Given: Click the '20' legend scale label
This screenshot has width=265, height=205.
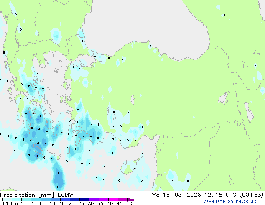Looking at the screenshot, I should [71, 203].
